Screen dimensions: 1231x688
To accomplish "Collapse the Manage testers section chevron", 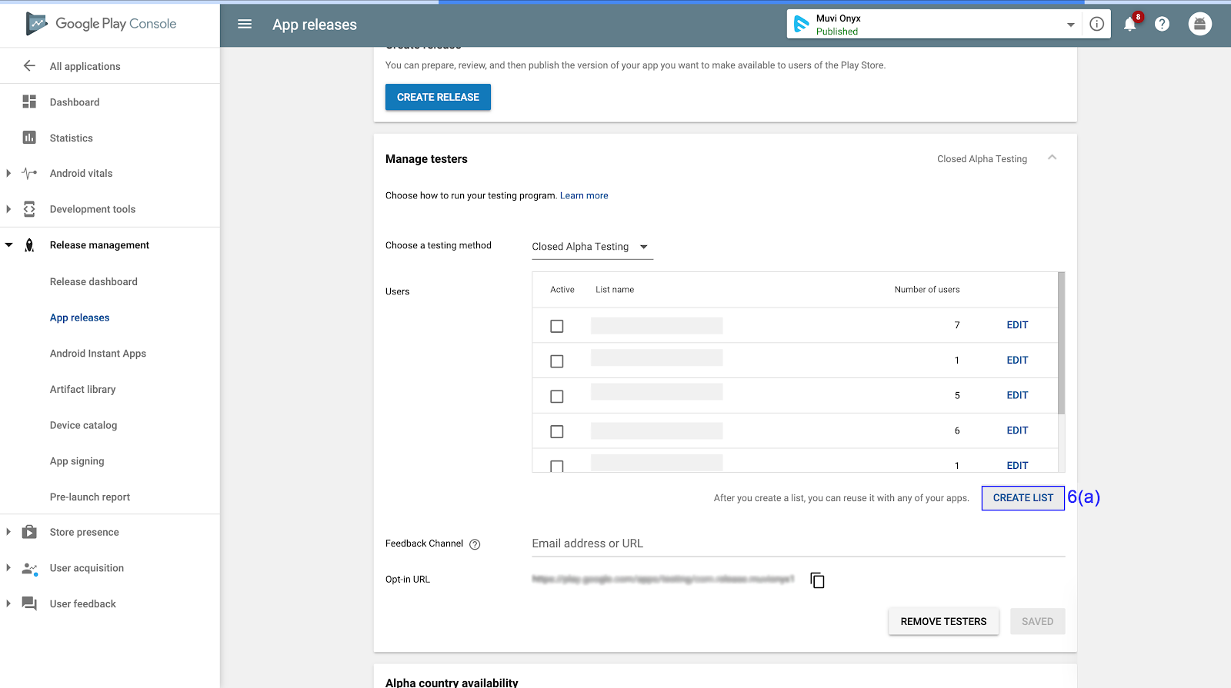I will click(1052, 158).
